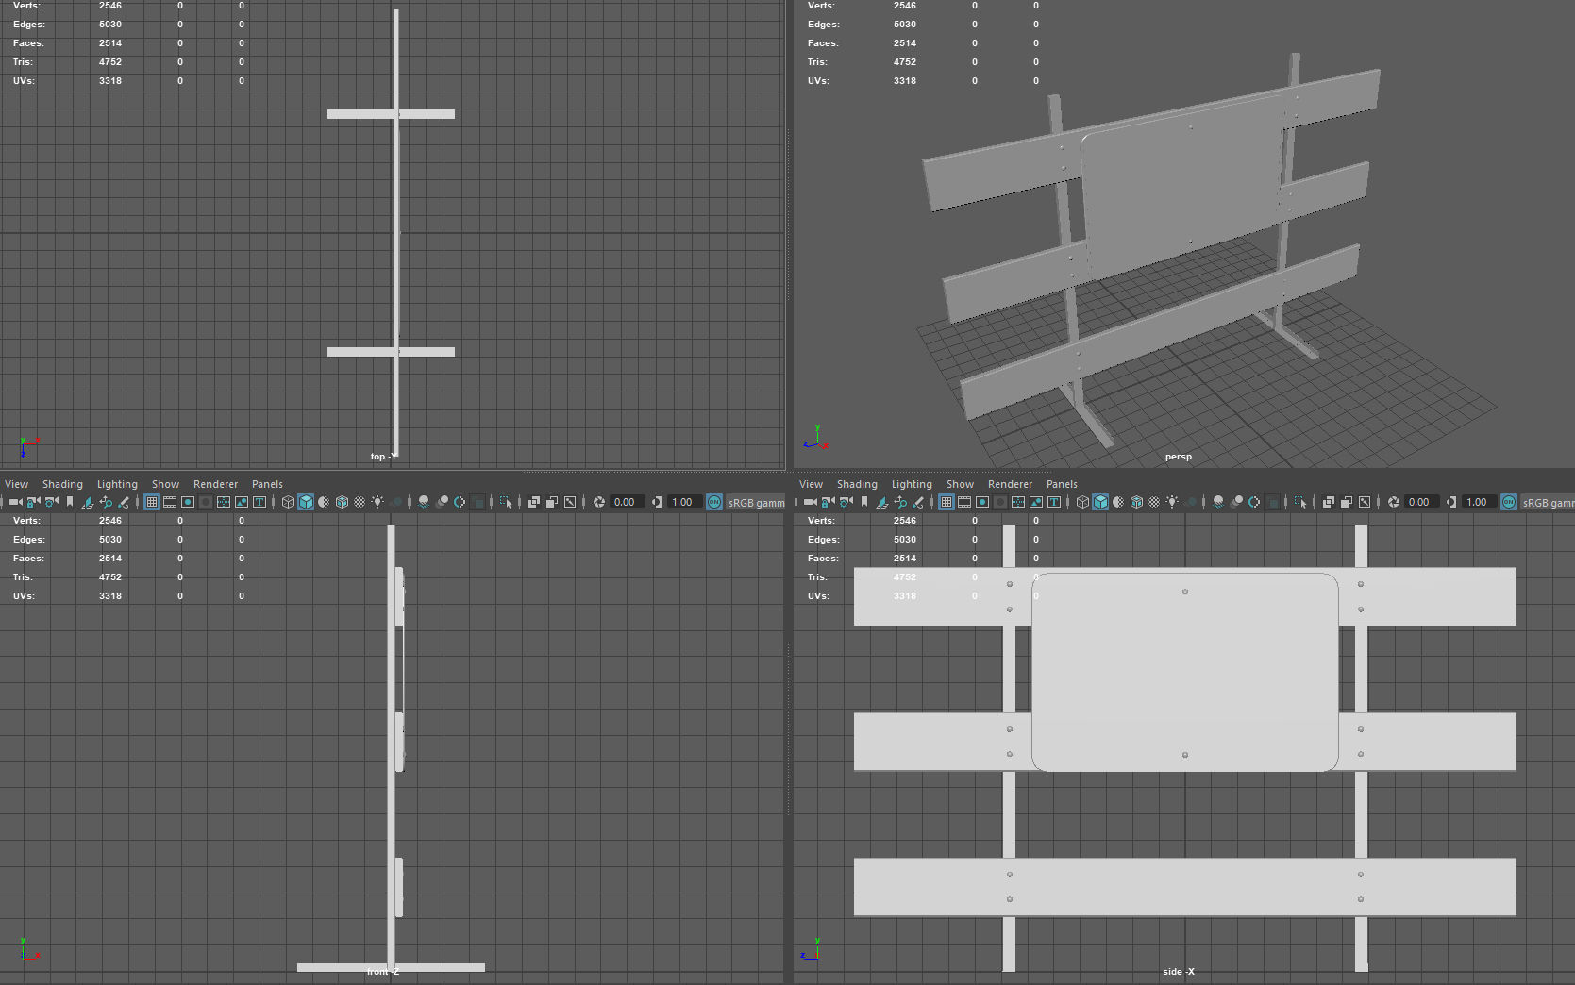Toggle Lock Camera in side panel toolbar

[829, 502]
